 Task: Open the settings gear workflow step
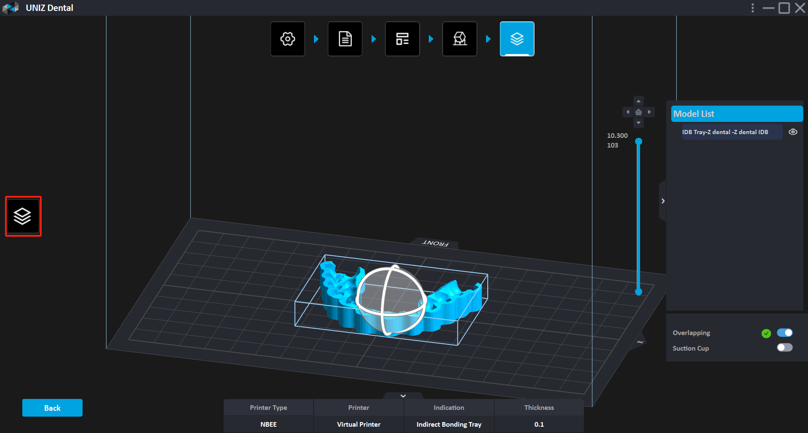(x=287, y=39)
